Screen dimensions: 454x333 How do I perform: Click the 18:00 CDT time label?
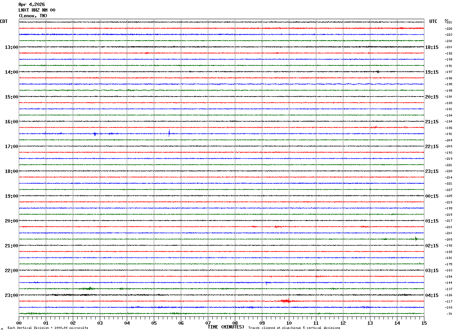[x=12, y=171]
